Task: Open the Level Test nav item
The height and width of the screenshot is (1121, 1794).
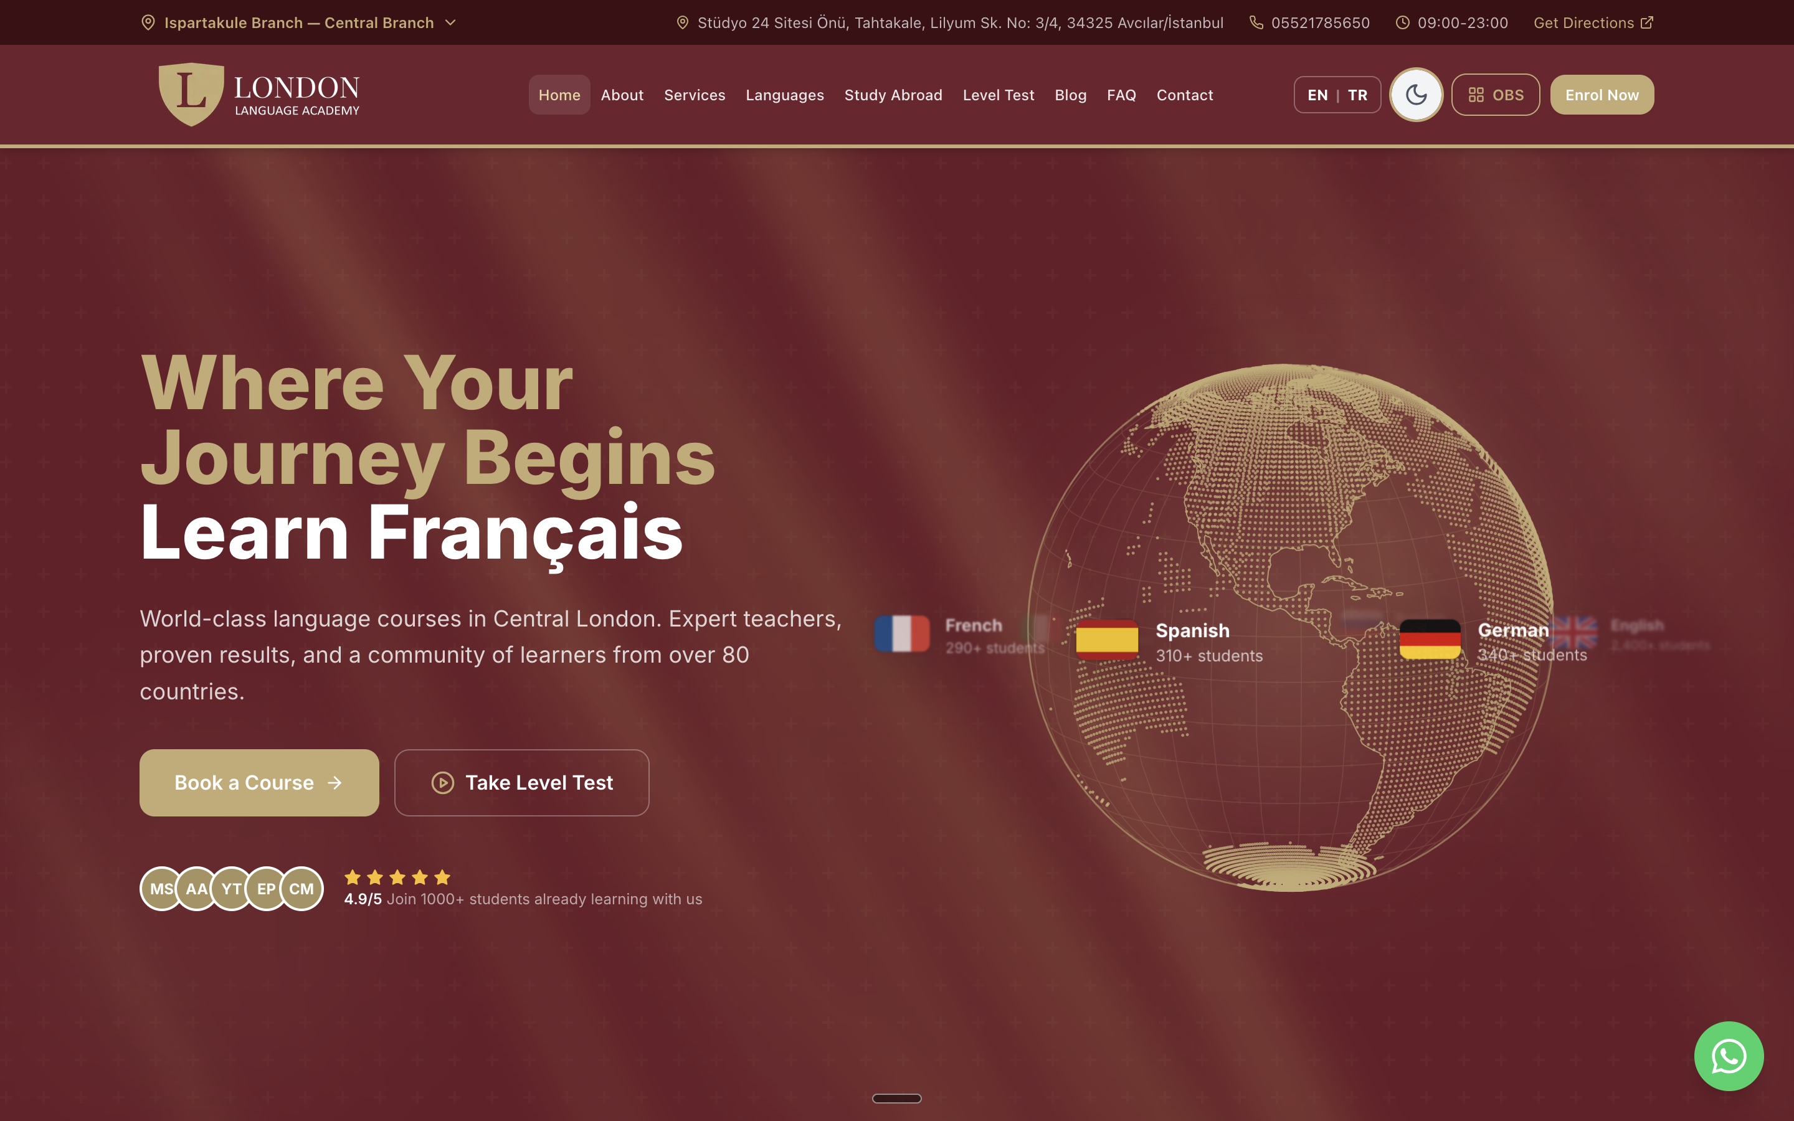Action: tap(998, 95)
